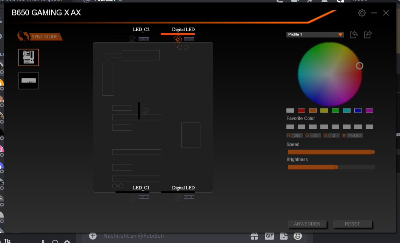Toggle Discord headphones deafen
The width and height of the screenshot is (400, 243).
55,241
